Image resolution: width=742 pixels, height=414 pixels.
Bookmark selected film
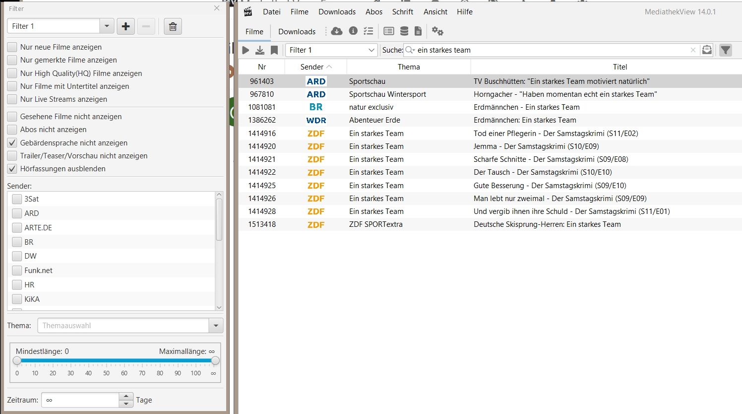coord(274,50)
